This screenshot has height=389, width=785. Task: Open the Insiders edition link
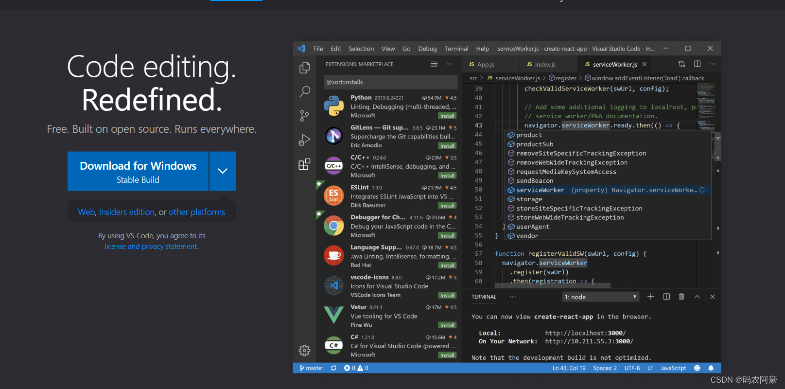(x=127, y=212)
